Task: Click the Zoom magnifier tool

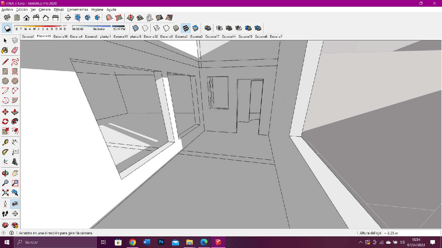Action: pos(5,183)
